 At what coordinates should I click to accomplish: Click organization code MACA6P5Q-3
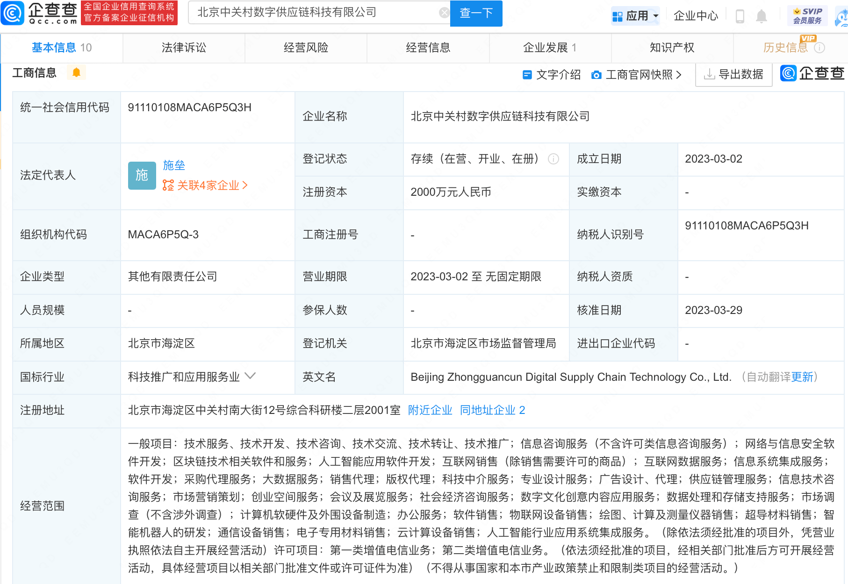tap(163, 235)
